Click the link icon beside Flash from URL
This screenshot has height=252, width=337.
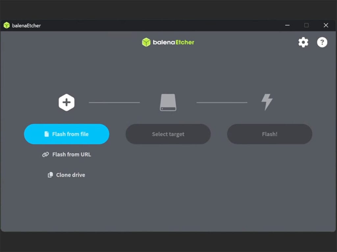(x=46, y=154)
